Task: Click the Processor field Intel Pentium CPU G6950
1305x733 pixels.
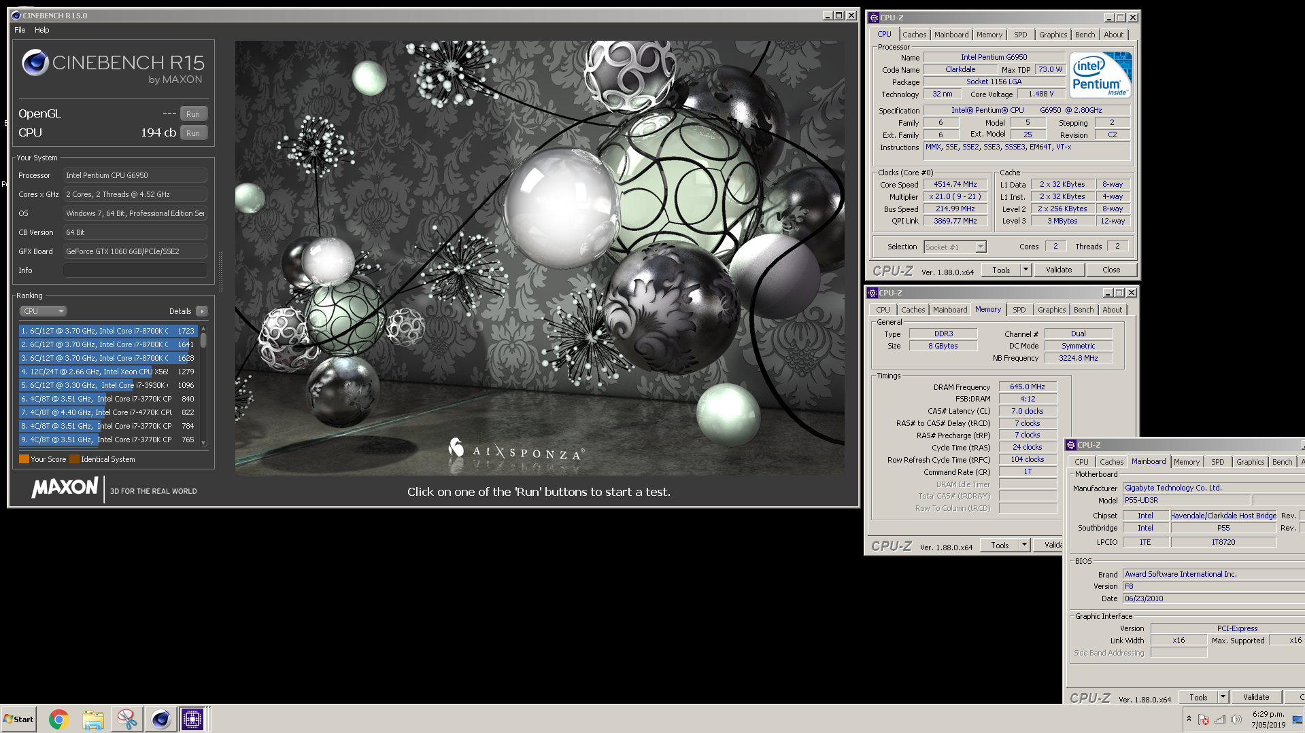Action: tap(135, 175)
